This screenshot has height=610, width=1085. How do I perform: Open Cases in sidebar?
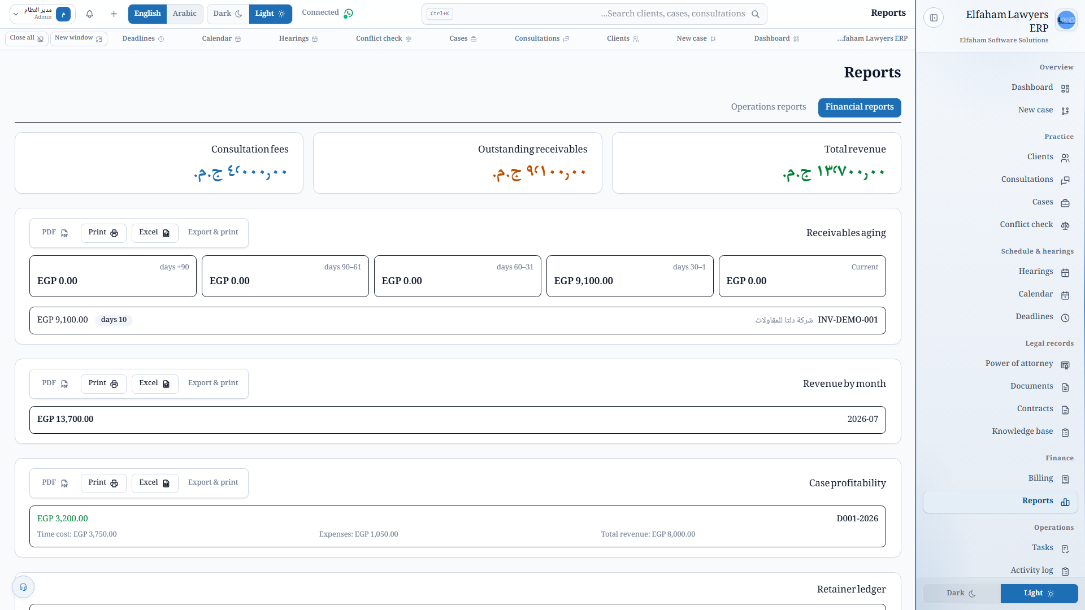point(1001,202)
